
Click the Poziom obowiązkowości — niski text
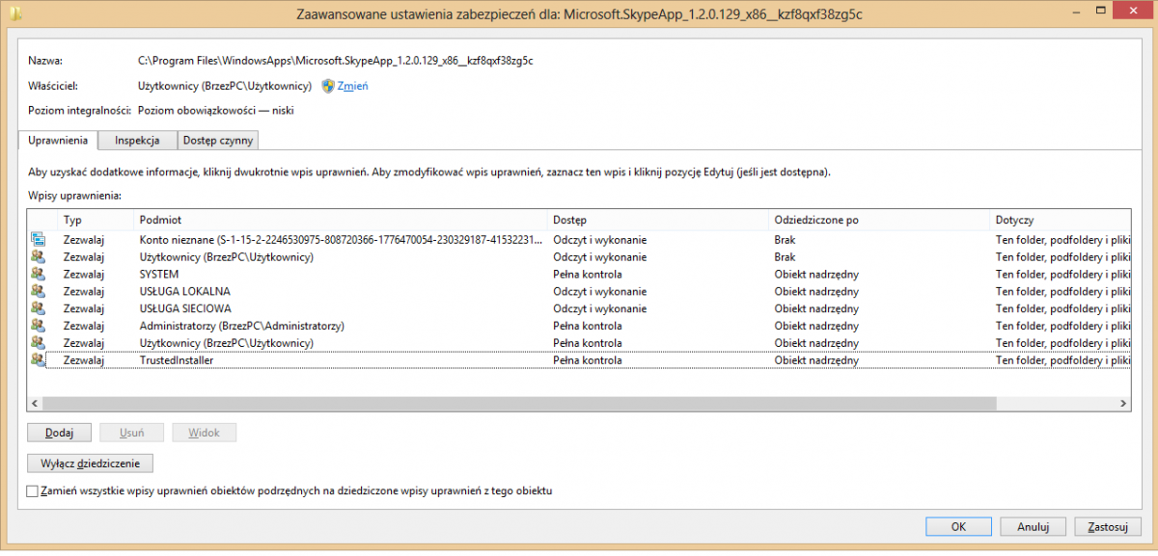tap(216, 111)
